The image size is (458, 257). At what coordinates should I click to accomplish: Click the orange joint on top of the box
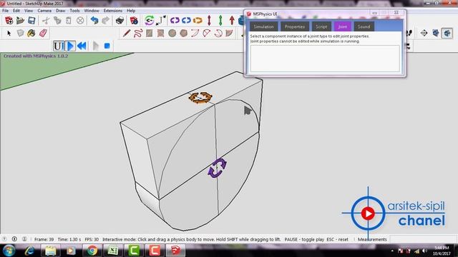pyautogui.click(x=200, y=98)
